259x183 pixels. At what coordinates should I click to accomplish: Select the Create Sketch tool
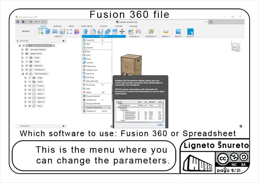tap(41, 31)
